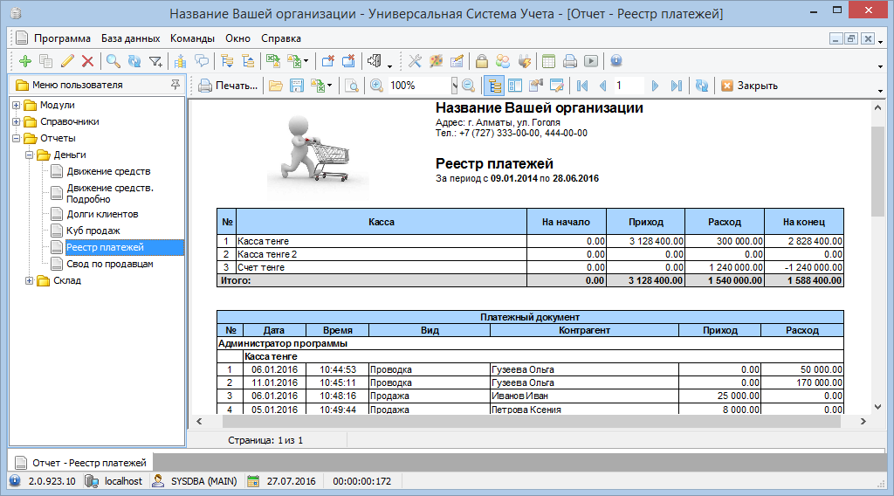
Task: Open the zoom percentage dropdown
Action: (454, 86)
